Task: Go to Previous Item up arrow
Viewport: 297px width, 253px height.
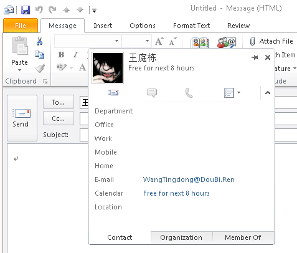Action: pyautogui.click(x=67, y=10)
